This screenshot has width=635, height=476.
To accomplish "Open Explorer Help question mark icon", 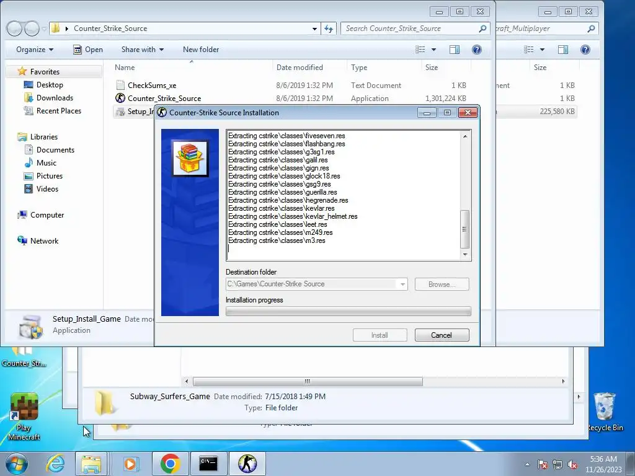I will (x=477, y=50).
